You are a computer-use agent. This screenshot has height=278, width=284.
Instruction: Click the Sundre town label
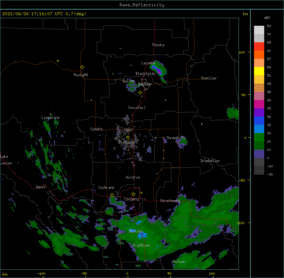(96, 129)
